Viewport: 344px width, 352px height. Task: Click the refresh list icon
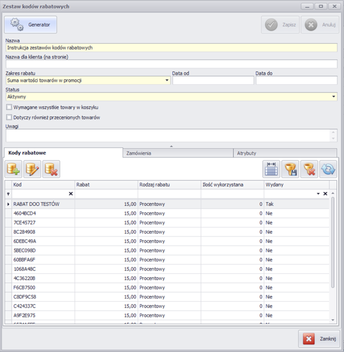328,169
